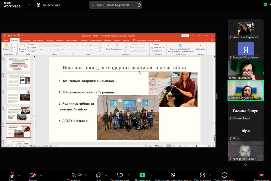Viewport: 271px width, 181px height.
Task: Click the PowerPoint zoom slider
Action: coord(196,146)
